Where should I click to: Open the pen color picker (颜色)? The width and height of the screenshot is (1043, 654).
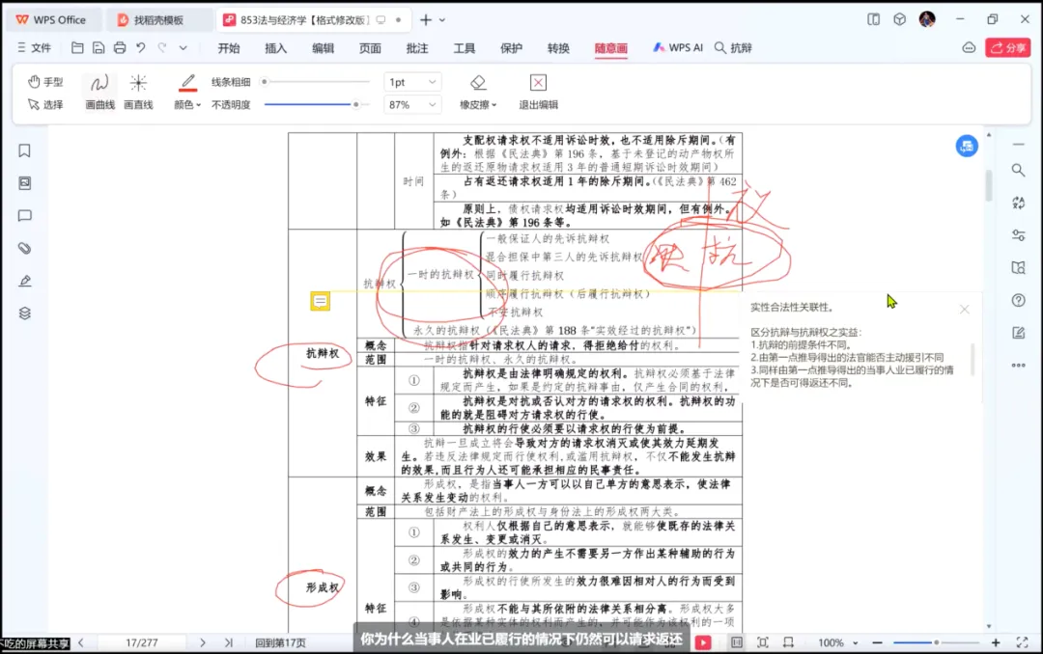pos(187,92)
